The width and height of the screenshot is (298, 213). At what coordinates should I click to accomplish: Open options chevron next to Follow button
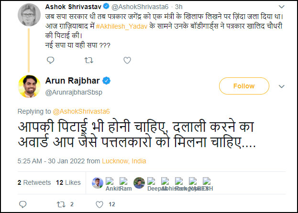tap(282, 86)
